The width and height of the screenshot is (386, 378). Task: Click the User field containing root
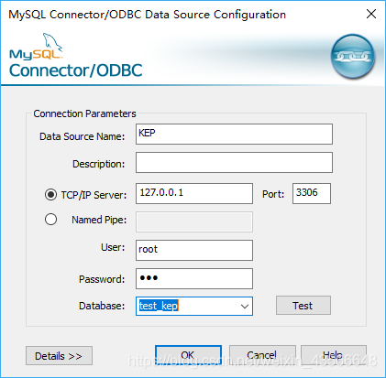pos(194,250)
